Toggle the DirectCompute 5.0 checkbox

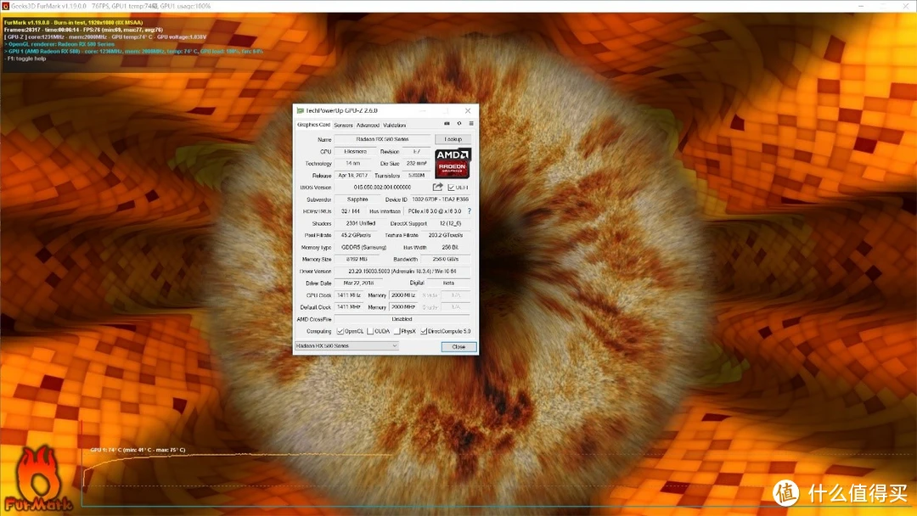424,331
